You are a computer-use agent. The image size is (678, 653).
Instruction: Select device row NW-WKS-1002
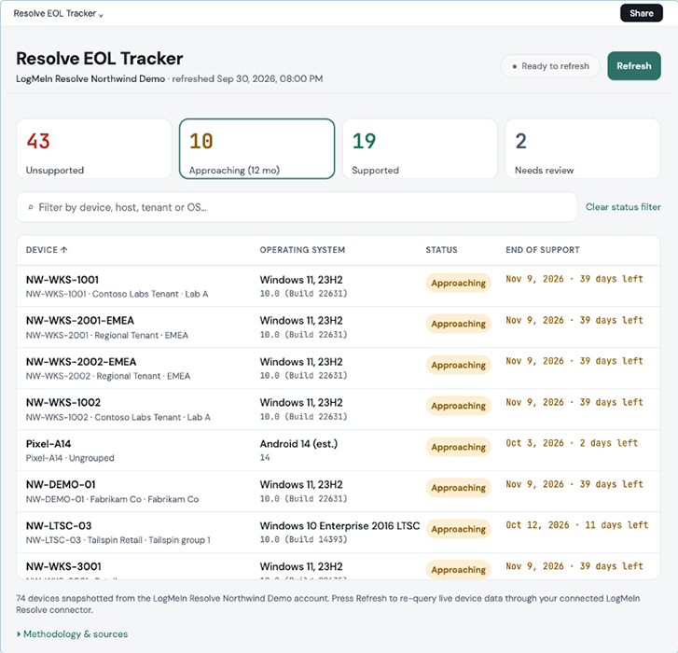[x=339, y=410]
